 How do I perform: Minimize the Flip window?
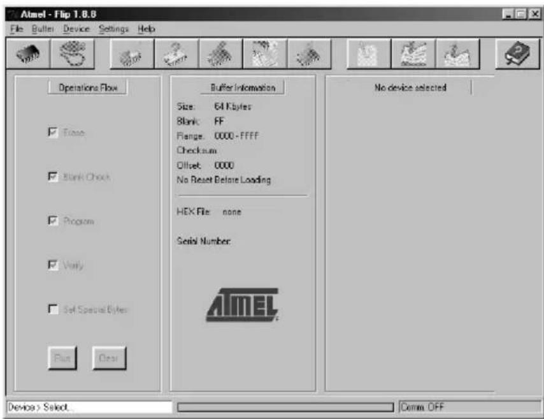508,14
